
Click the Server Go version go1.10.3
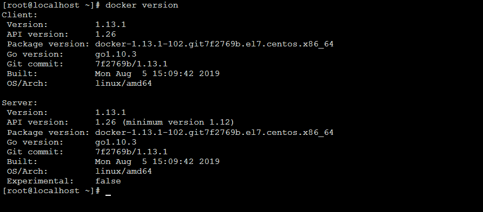click(x=116, y=142)
